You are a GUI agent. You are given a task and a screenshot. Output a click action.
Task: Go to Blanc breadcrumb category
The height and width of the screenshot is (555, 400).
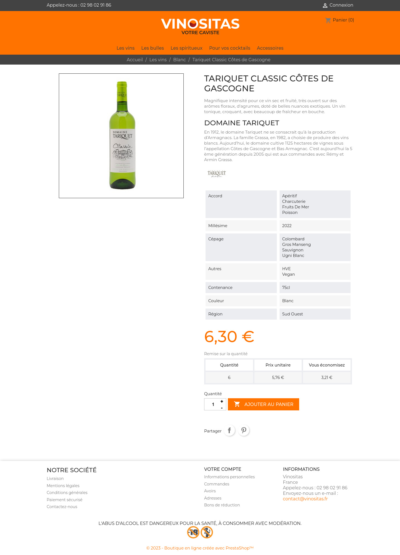point(179,60)
